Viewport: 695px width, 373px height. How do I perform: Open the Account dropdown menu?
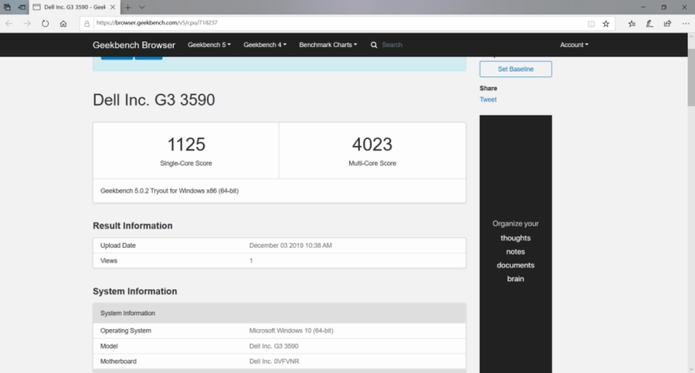point(574,45)
